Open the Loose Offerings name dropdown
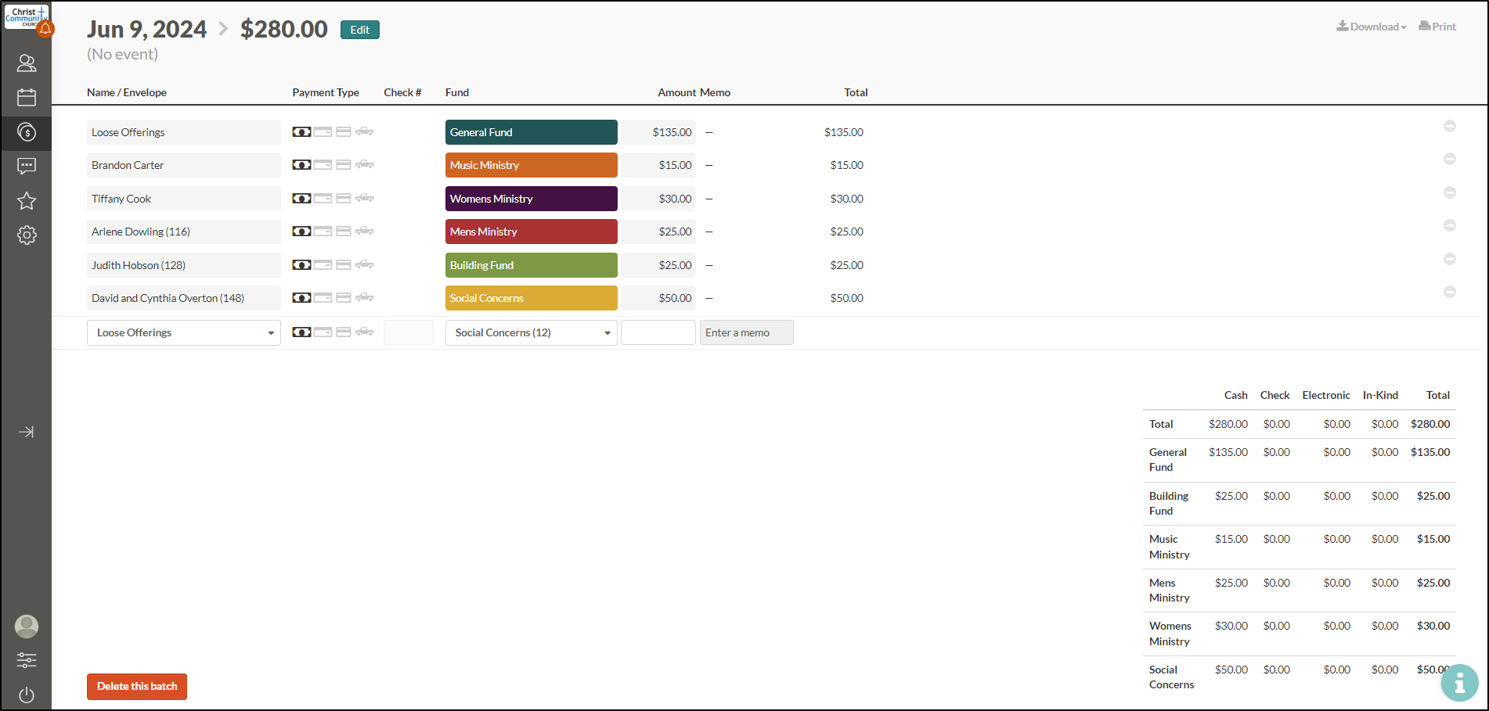1489x711 pixels. [x=183, y=332]
